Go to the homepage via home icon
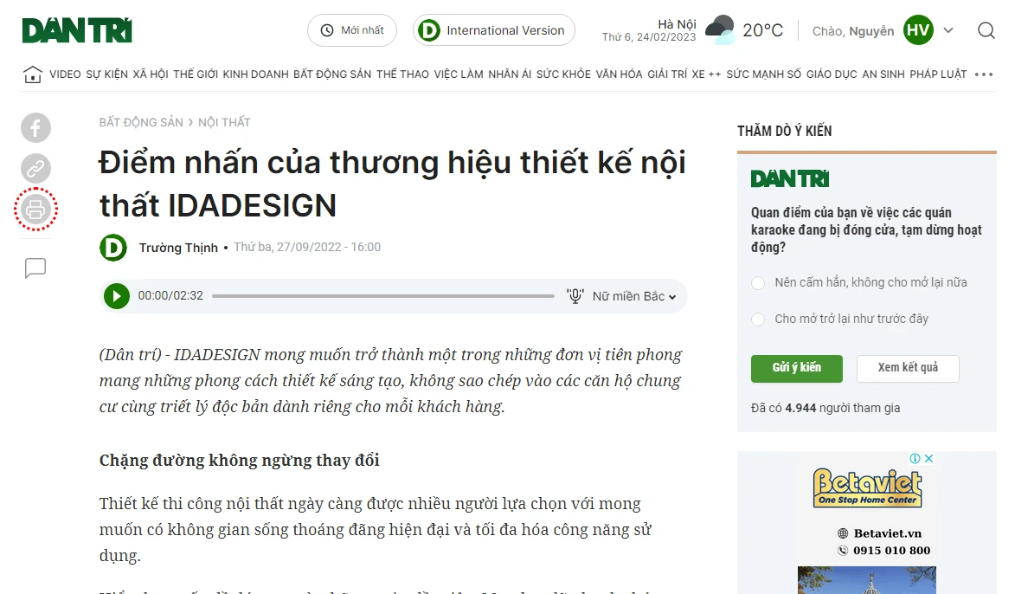This screenshot has height=594, width=1015. [32, 74]
